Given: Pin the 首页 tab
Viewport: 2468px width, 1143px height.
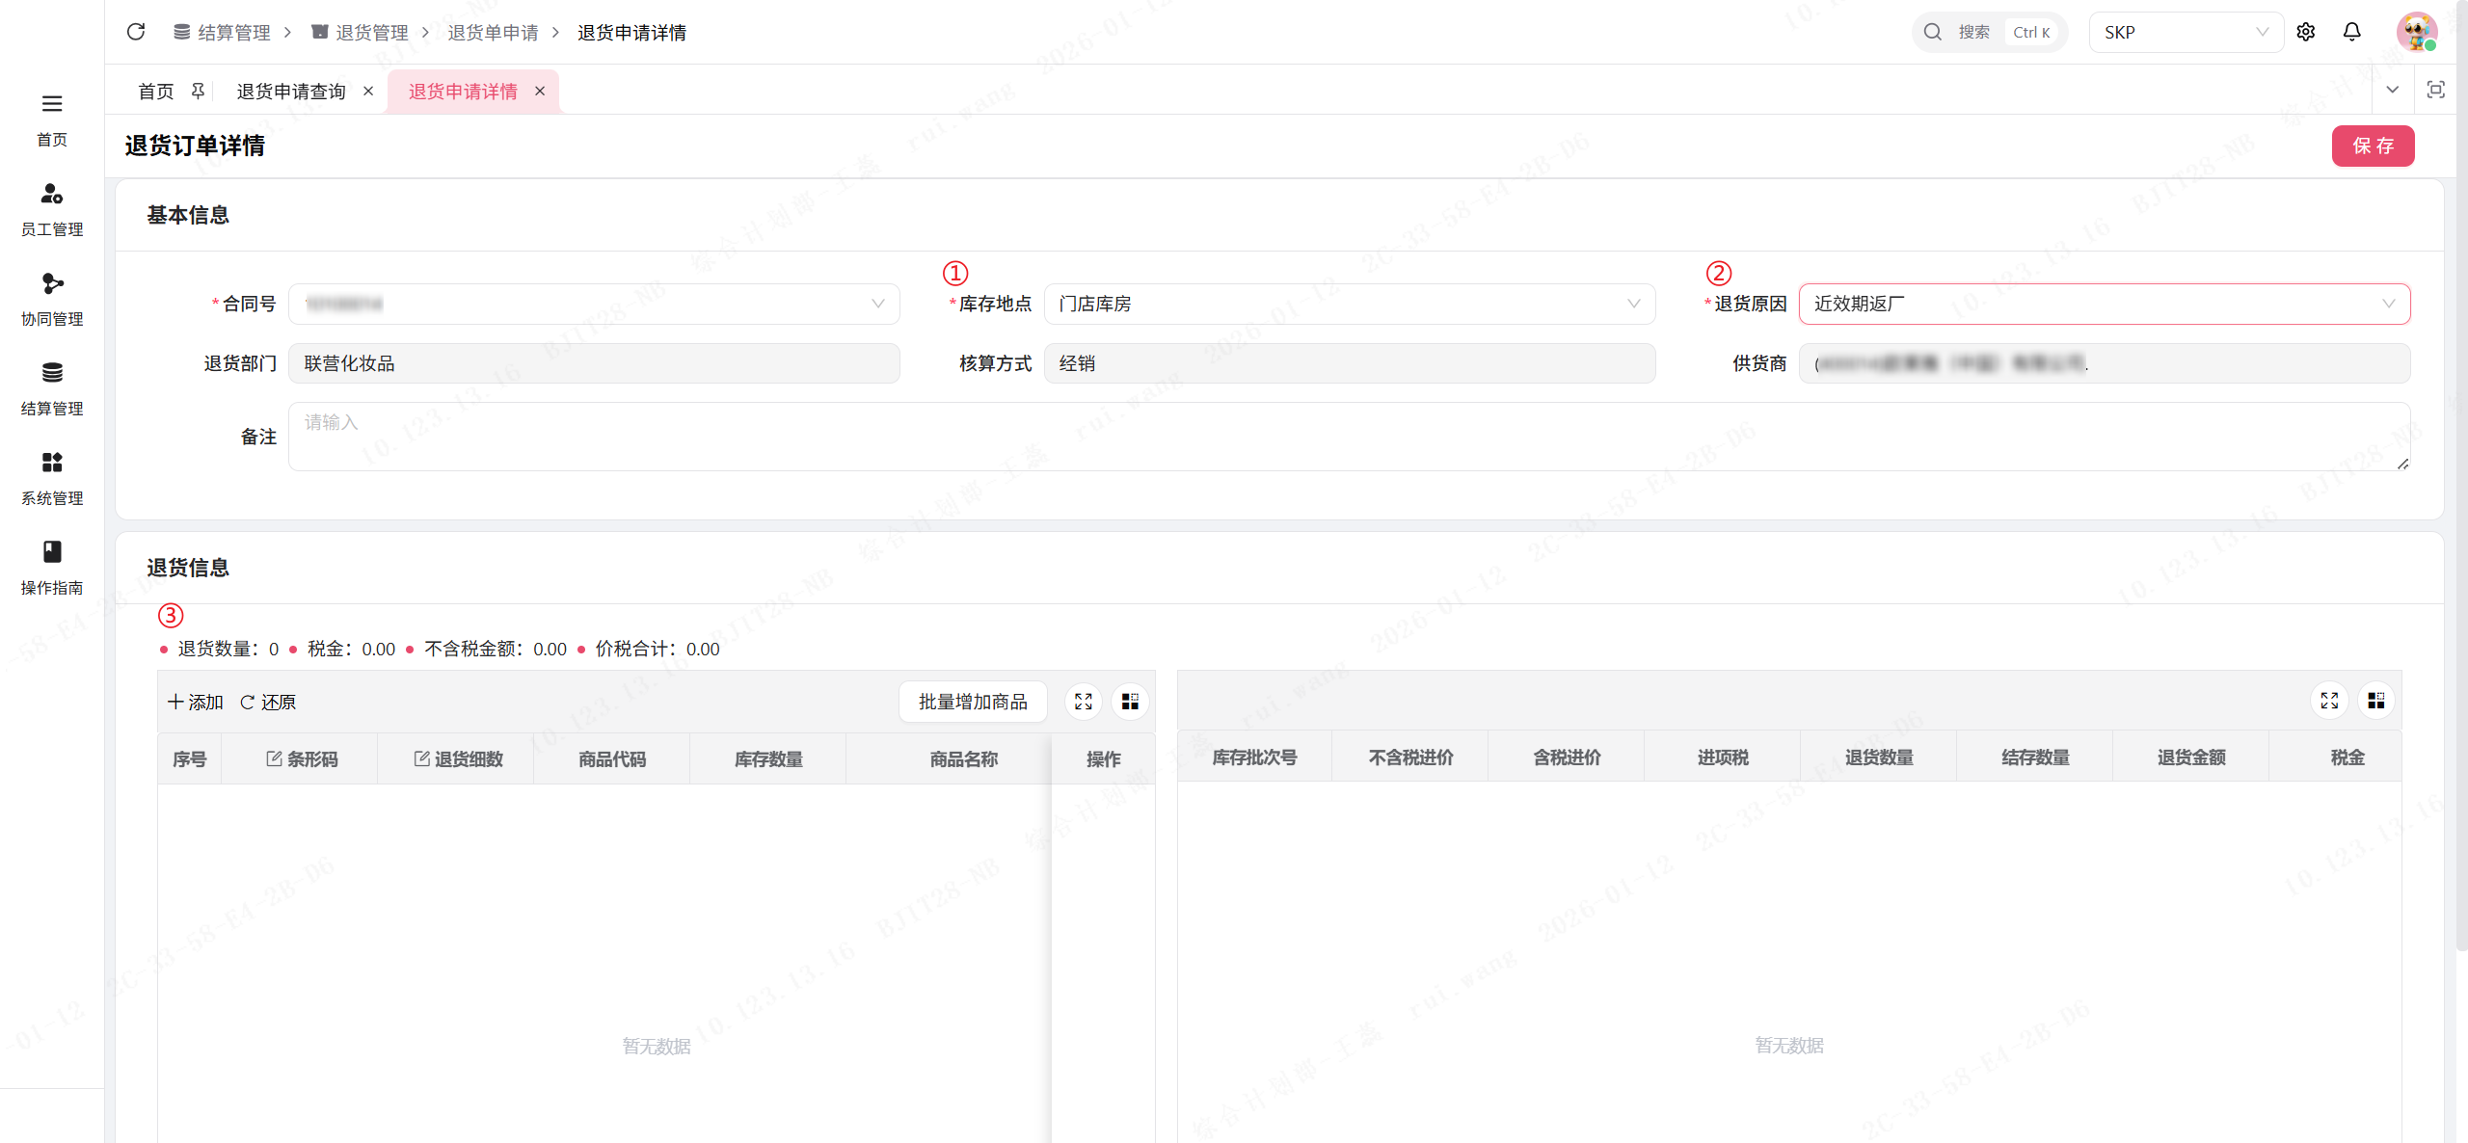Looking at the screenshot, I should (x=198, y=91).
